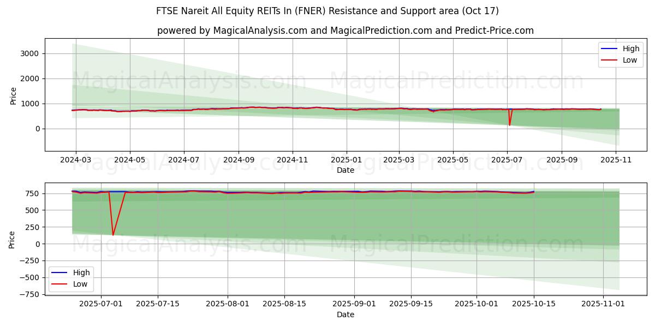The width and height of the screenshot is (655, 327).
Task: Click blue High line swatch in top legend
Action: click(x=610, y=49)
